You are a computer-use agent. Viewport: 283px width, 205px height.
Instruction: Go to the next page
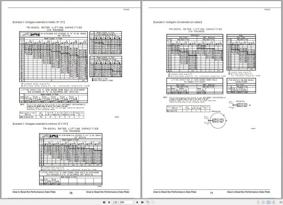click(x=137, y=202)
